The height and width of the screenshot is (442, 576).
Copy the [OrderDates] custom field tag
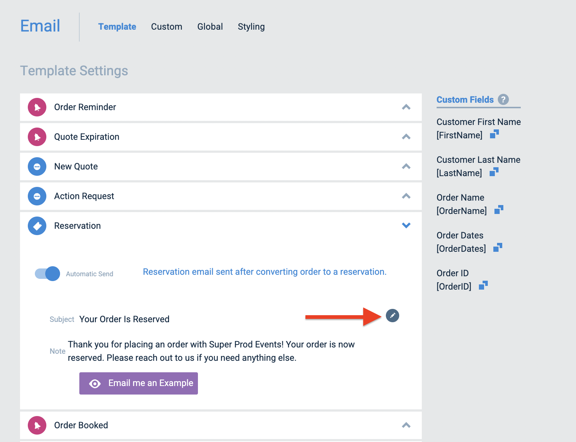(498, 248)
